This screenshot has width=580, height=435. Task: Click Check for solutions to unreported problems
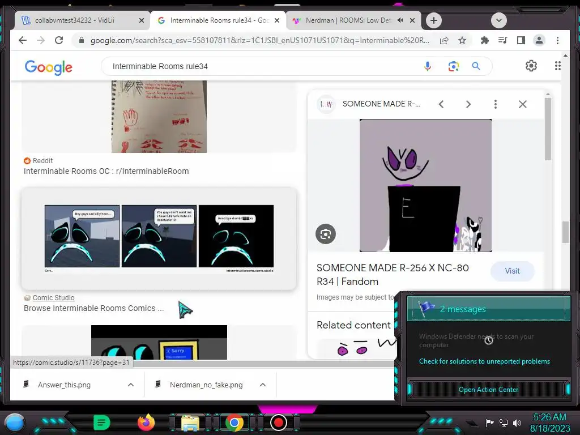(484, 361)
